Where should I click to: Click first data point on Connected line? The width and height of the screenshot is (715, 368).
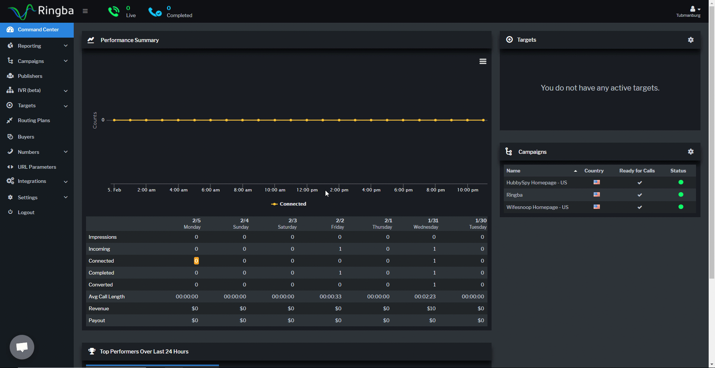click(114, 120)
